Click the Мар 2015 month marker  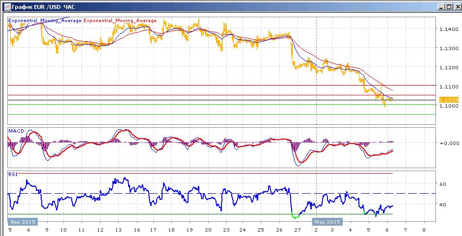(x=327, y=222)
